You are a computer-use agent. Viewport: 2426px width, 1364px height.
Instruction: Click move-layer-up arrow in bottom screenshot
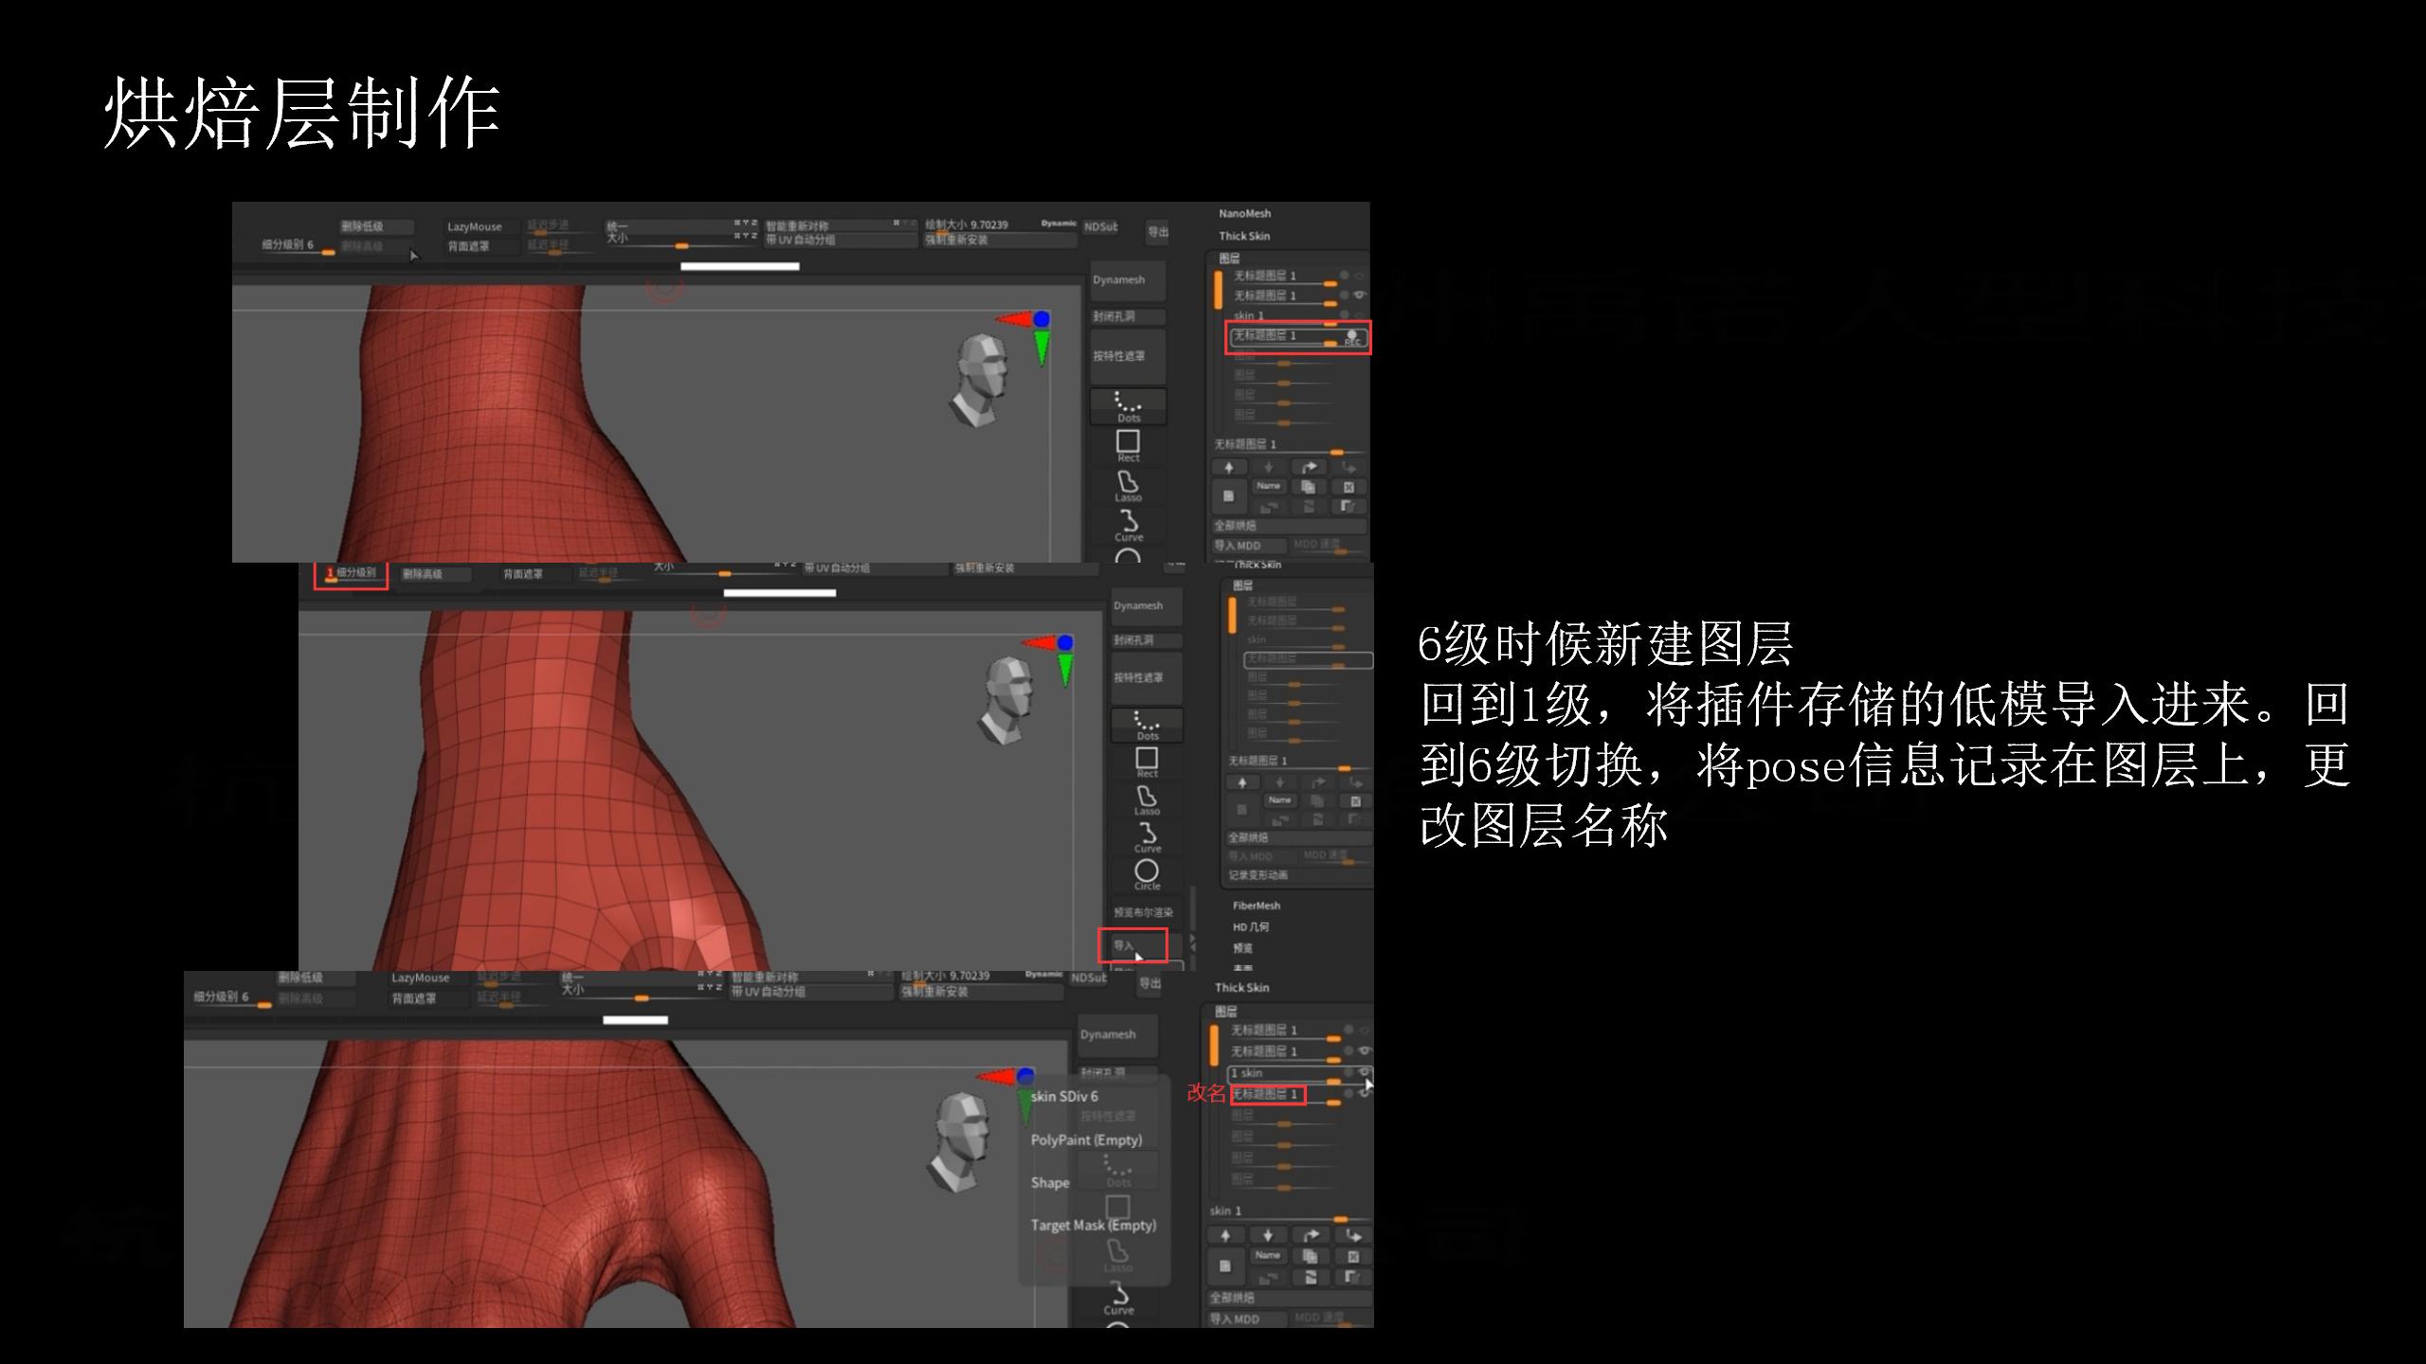1225,1235
